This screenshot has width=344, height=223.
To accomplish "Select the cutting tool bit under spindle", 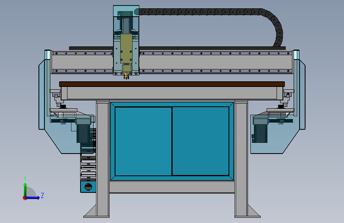I will [126, 76].
